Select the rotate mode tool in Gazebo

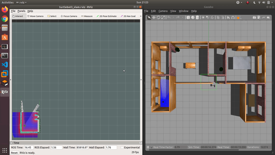tap(158, 18)
